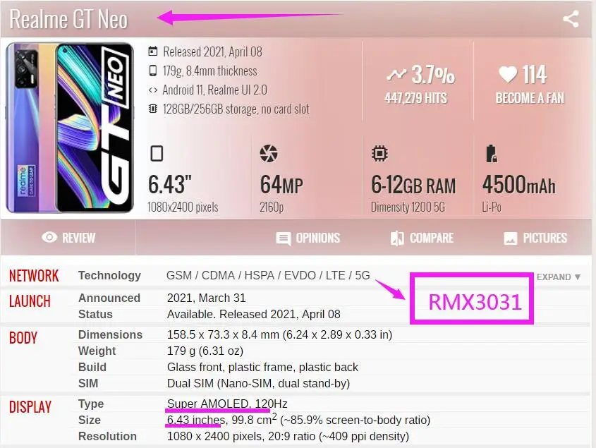Click the battery 4500mAh icon
This screenshot has width=596, height=448.
tap(491, 154)
